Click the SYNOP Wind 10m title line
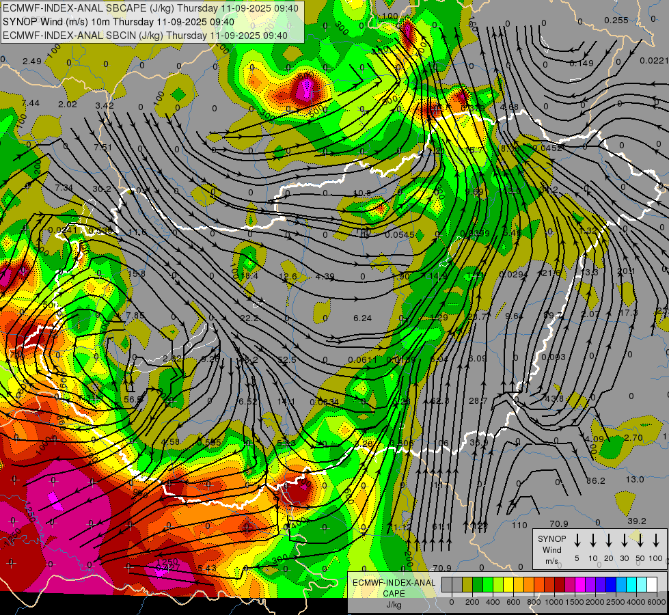This screenshot has height=615, width=669. (118, 22)
